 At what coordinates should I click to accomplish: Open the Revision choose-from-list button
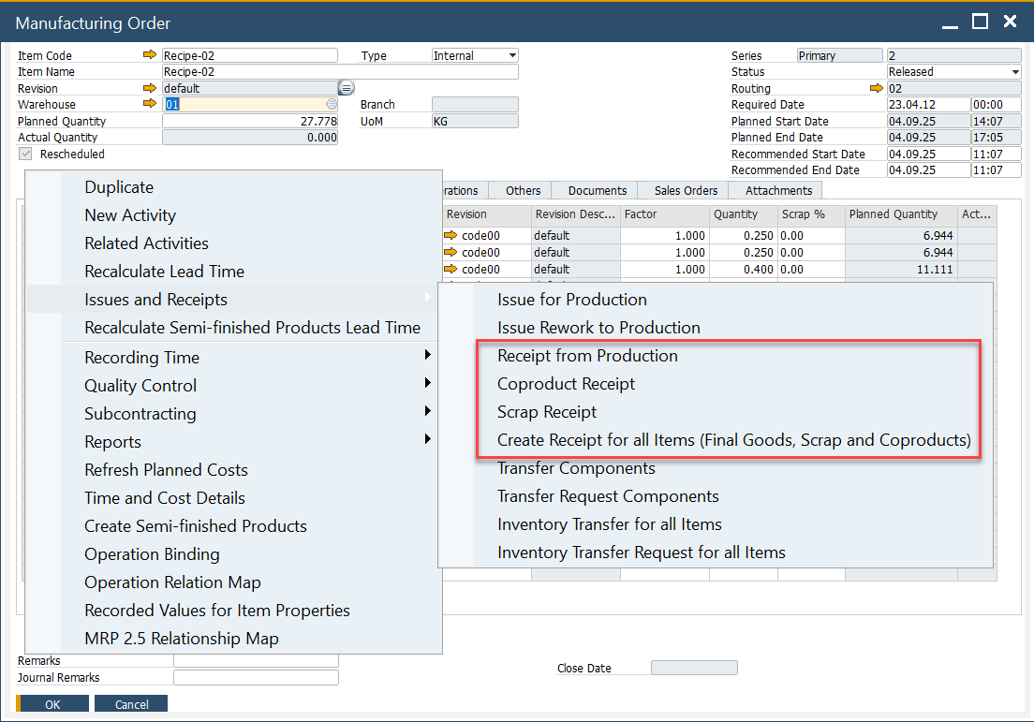click(346, 88)
